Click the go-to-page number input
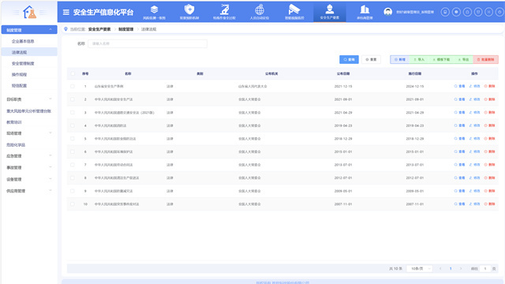The image size is (505, 284). pos(485,268)
